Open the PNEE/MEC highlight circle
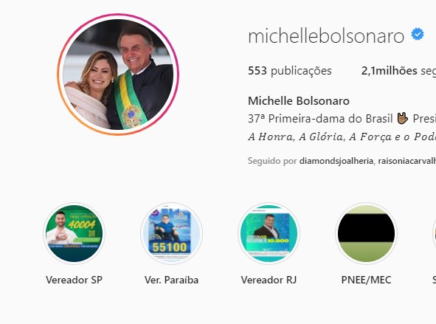Viewport: 436px width, 324px height. pyautogui.click(x=366, y=233)
